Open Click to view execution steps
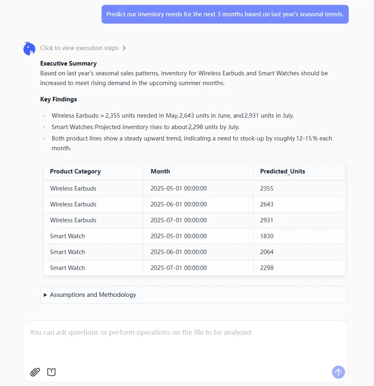The image size is (374, 386). pyautogui.click(x=79, y=48)
